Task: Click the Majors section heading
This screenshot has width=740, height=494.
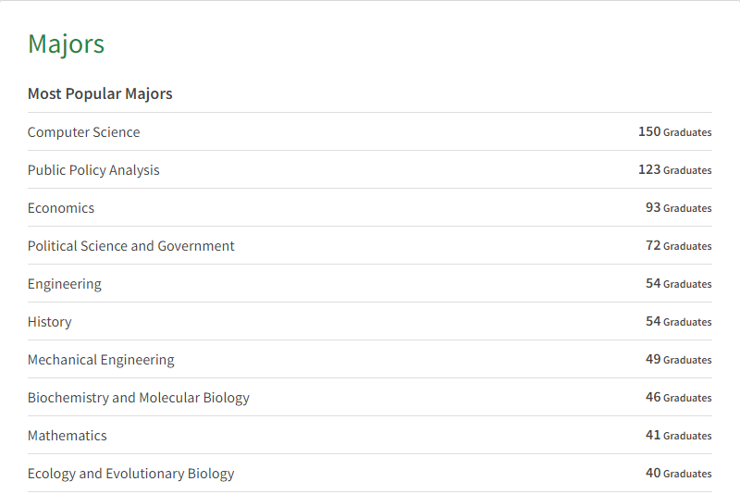Action: [66, 44]
